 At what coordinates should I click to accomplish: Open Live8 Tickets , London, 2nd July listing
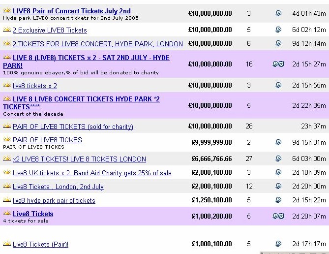[x=58, y=187]
